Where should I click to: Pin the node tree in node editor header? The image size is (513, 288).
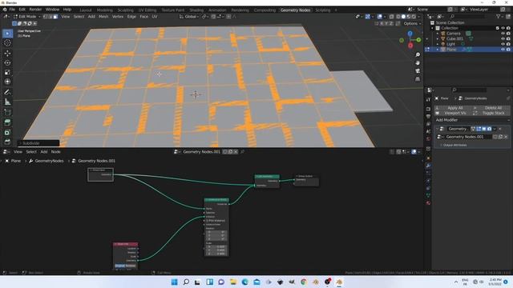pyautogui.click(x=242, y=152)
